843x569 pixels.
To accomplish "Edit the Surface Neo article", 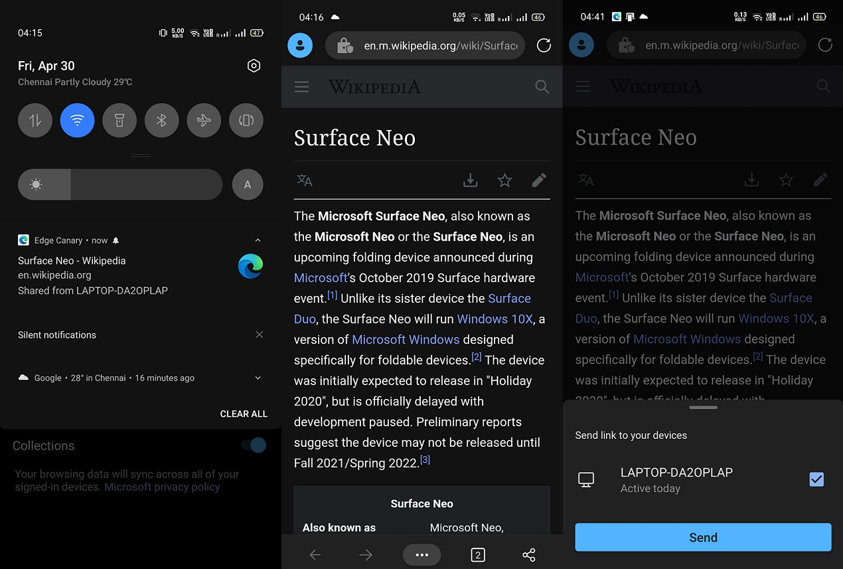I will (x=538, y=180).
